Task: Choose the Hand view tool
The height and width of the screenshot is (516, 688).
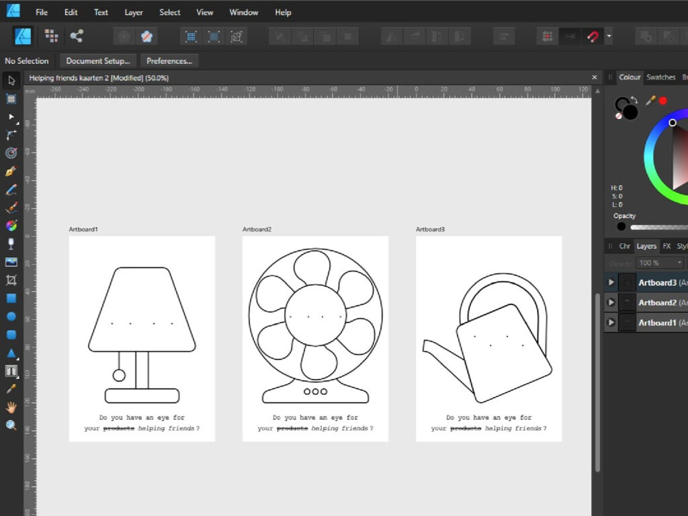Action: (11, 407)
